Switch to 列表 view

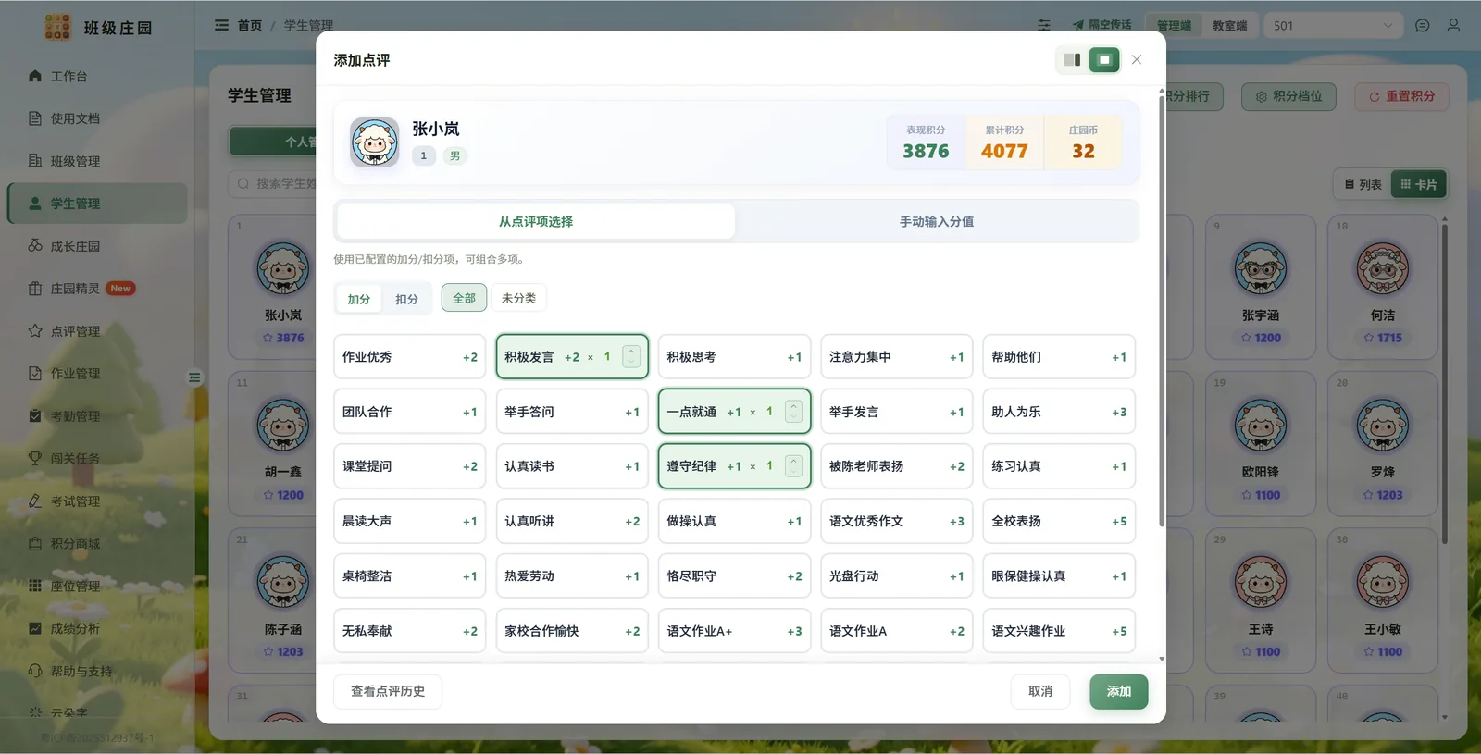tap(1363, 185)
